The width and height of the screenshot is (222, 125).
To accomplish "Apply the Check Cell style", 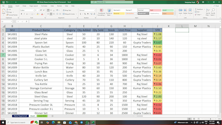I will pos(143,13).
